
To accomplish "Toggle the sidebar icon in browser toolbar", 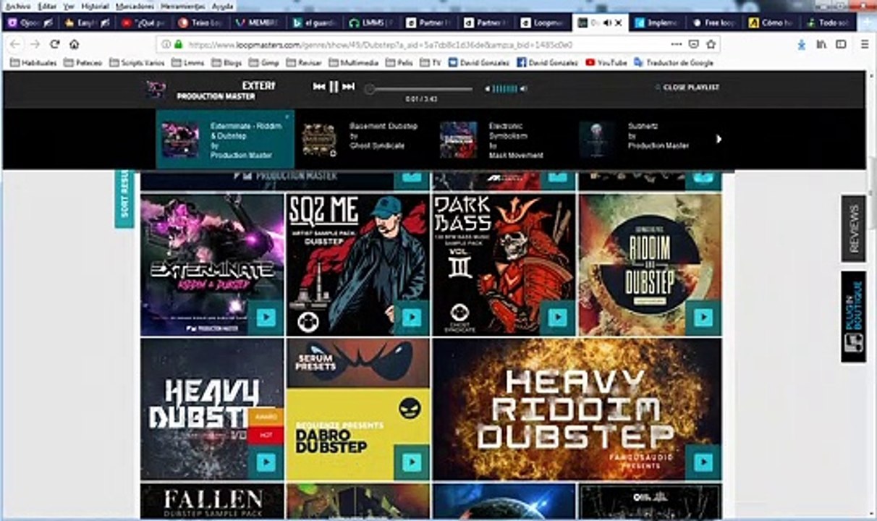I will [841, 44].
